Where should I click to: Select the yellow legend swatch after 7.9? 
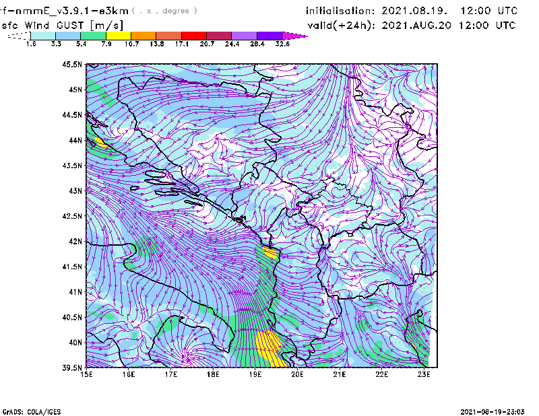tap(119, 36)
